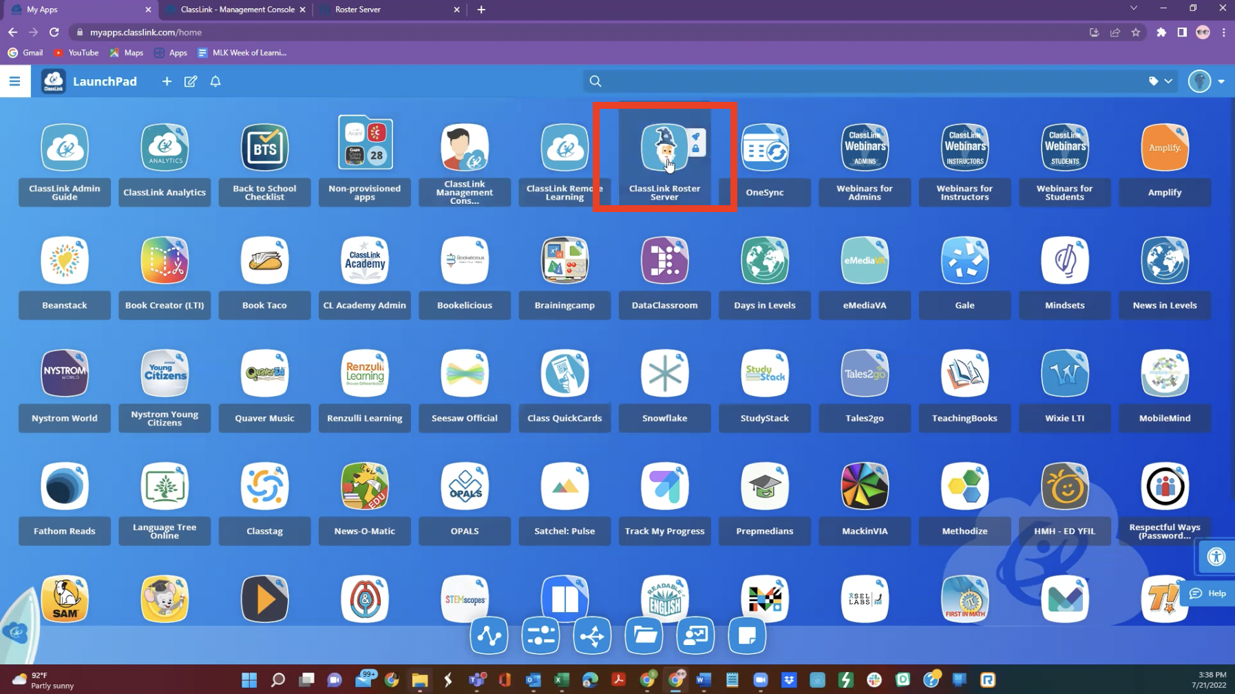Open the browser tab list chevron

[x=1133, y=9]
